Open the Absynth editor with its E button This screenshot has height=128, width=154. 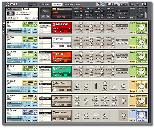coord(69,75)
